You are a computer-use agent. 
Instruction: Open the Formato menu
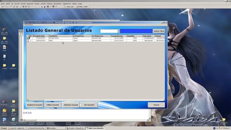(x=23, y=4)
